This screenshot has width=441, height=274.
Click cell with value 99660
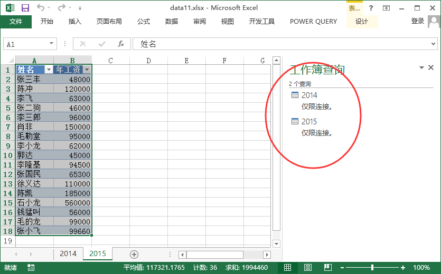coord(72,231)
